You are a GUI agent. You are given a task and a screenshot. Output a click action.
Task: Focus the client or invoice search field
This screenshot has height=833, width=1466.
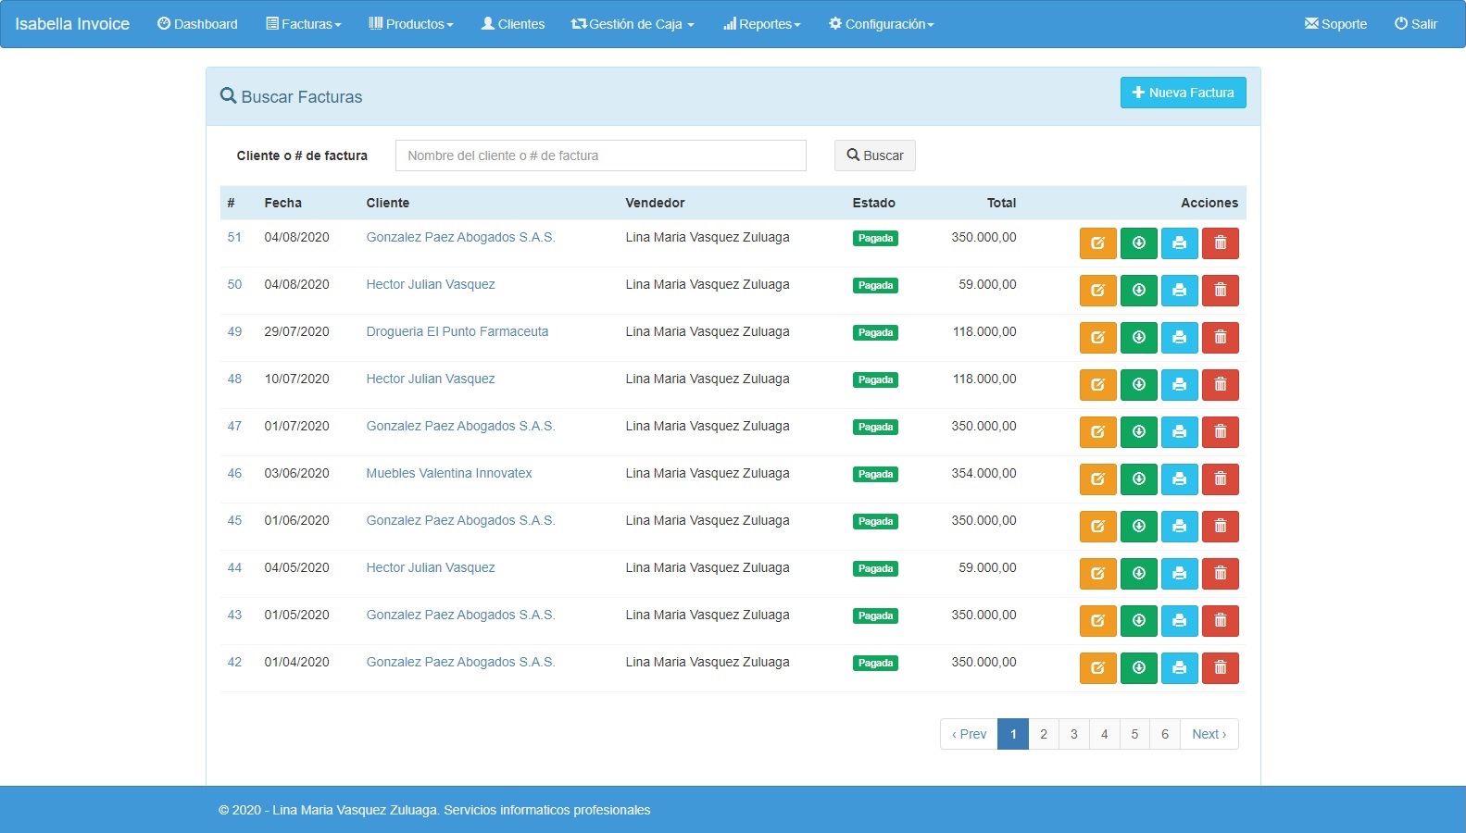pos(600,155)
